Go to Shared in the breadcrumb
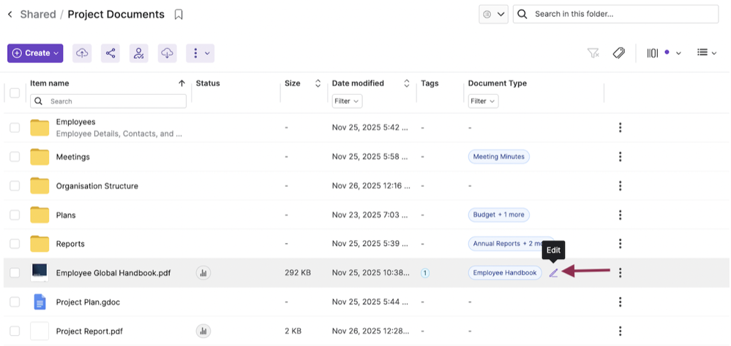The height and width of the screenshot is (346, 731). (38, 15)
